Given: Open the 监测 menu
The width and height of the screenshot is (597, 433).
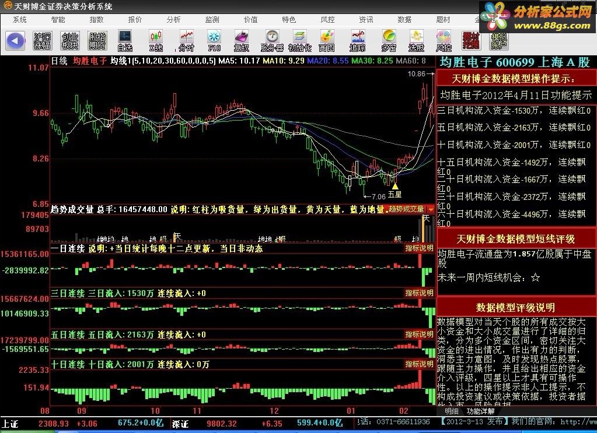Looking at the screenshot, I should click(212, 19).
